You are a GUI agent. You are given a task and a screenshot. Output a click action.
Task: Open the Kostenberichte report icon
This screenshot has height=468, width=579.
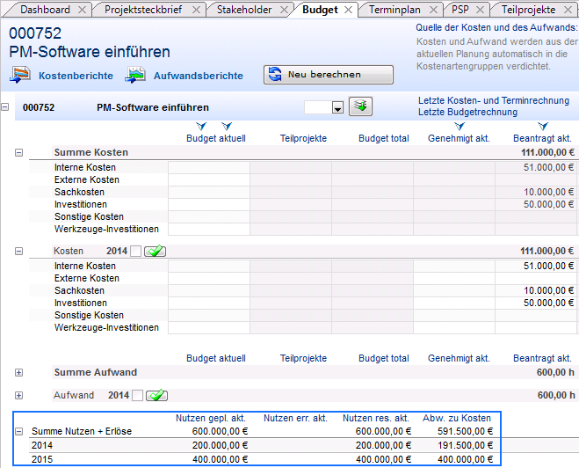[20, 75]
